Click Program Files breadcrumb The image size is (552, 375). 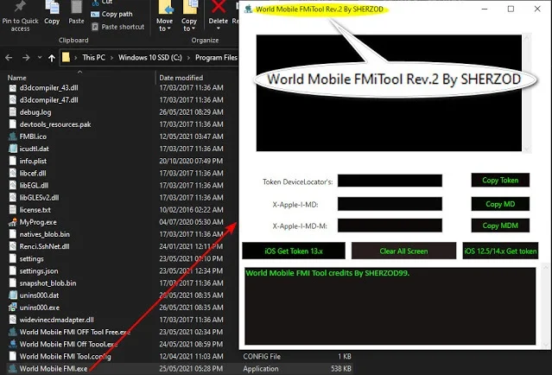[216, 57]
